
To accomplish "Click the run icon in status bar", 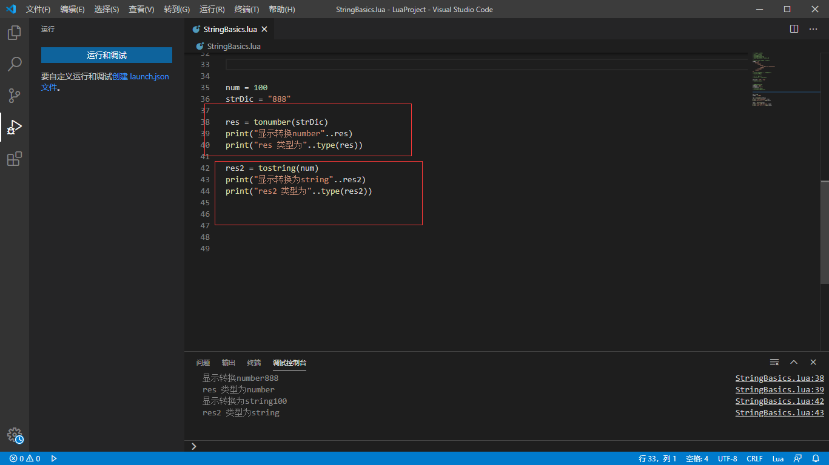I will pos(54,458).
